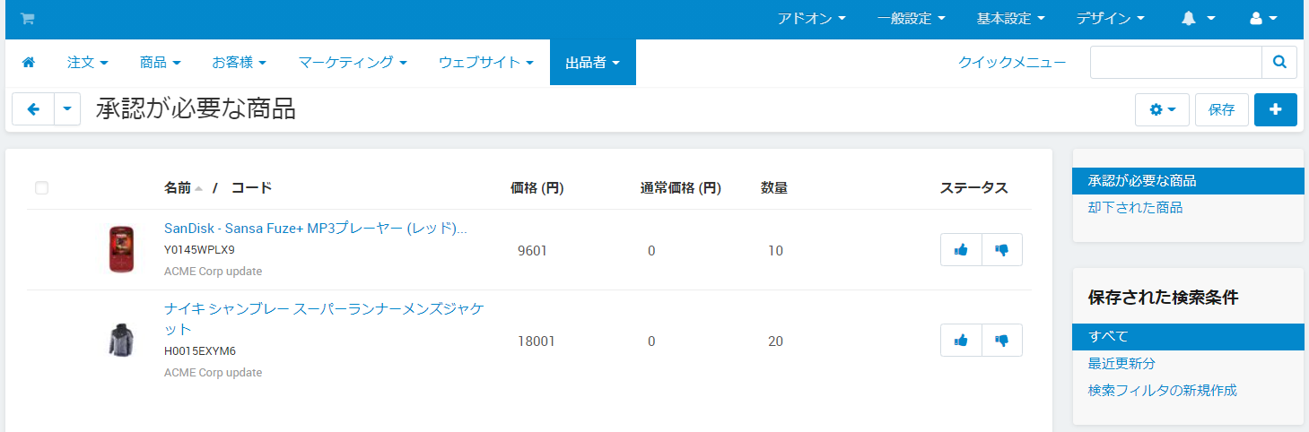Go to the home icon in the navigation bar
1309x432 pixels.
(x=29, y=63)
